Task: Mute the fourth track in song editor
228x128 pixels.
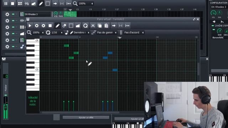Action: (13, 33)
